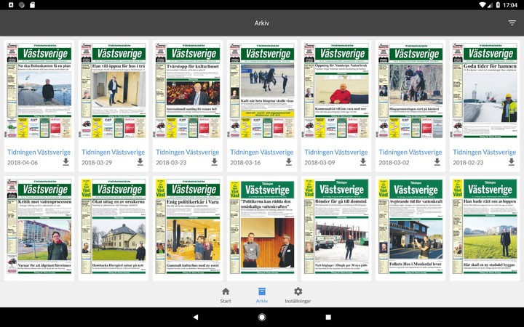Screen dimensions: 524x327
Task: Tap the SD card notification icon
Action: [x=33, y=5]
